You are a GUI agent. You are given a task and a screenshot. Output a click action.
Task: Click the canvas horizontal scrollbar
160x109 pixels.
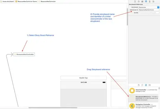[x=53, y=108]
